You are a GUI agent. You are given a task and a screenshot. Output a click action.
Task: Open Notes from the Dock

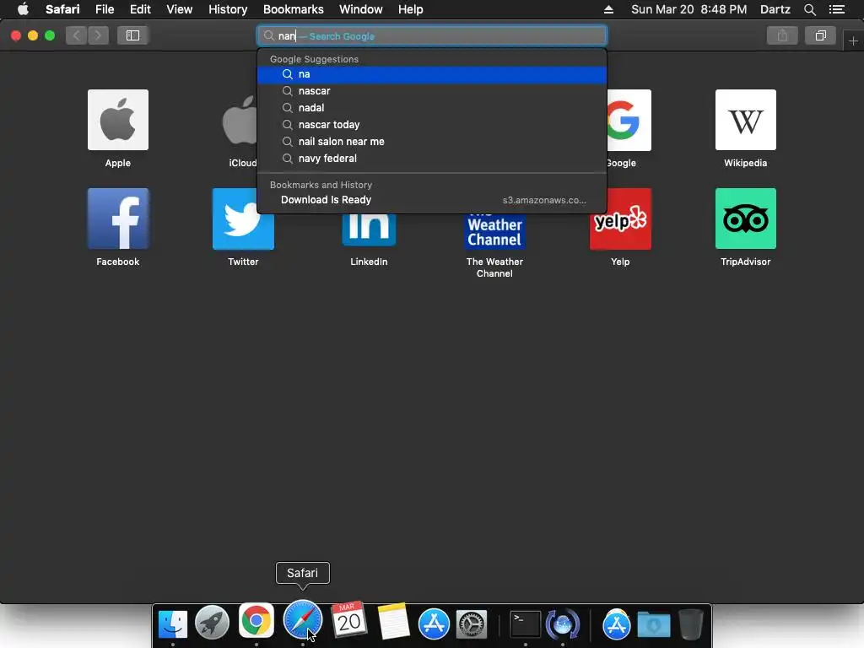point(393,622)
